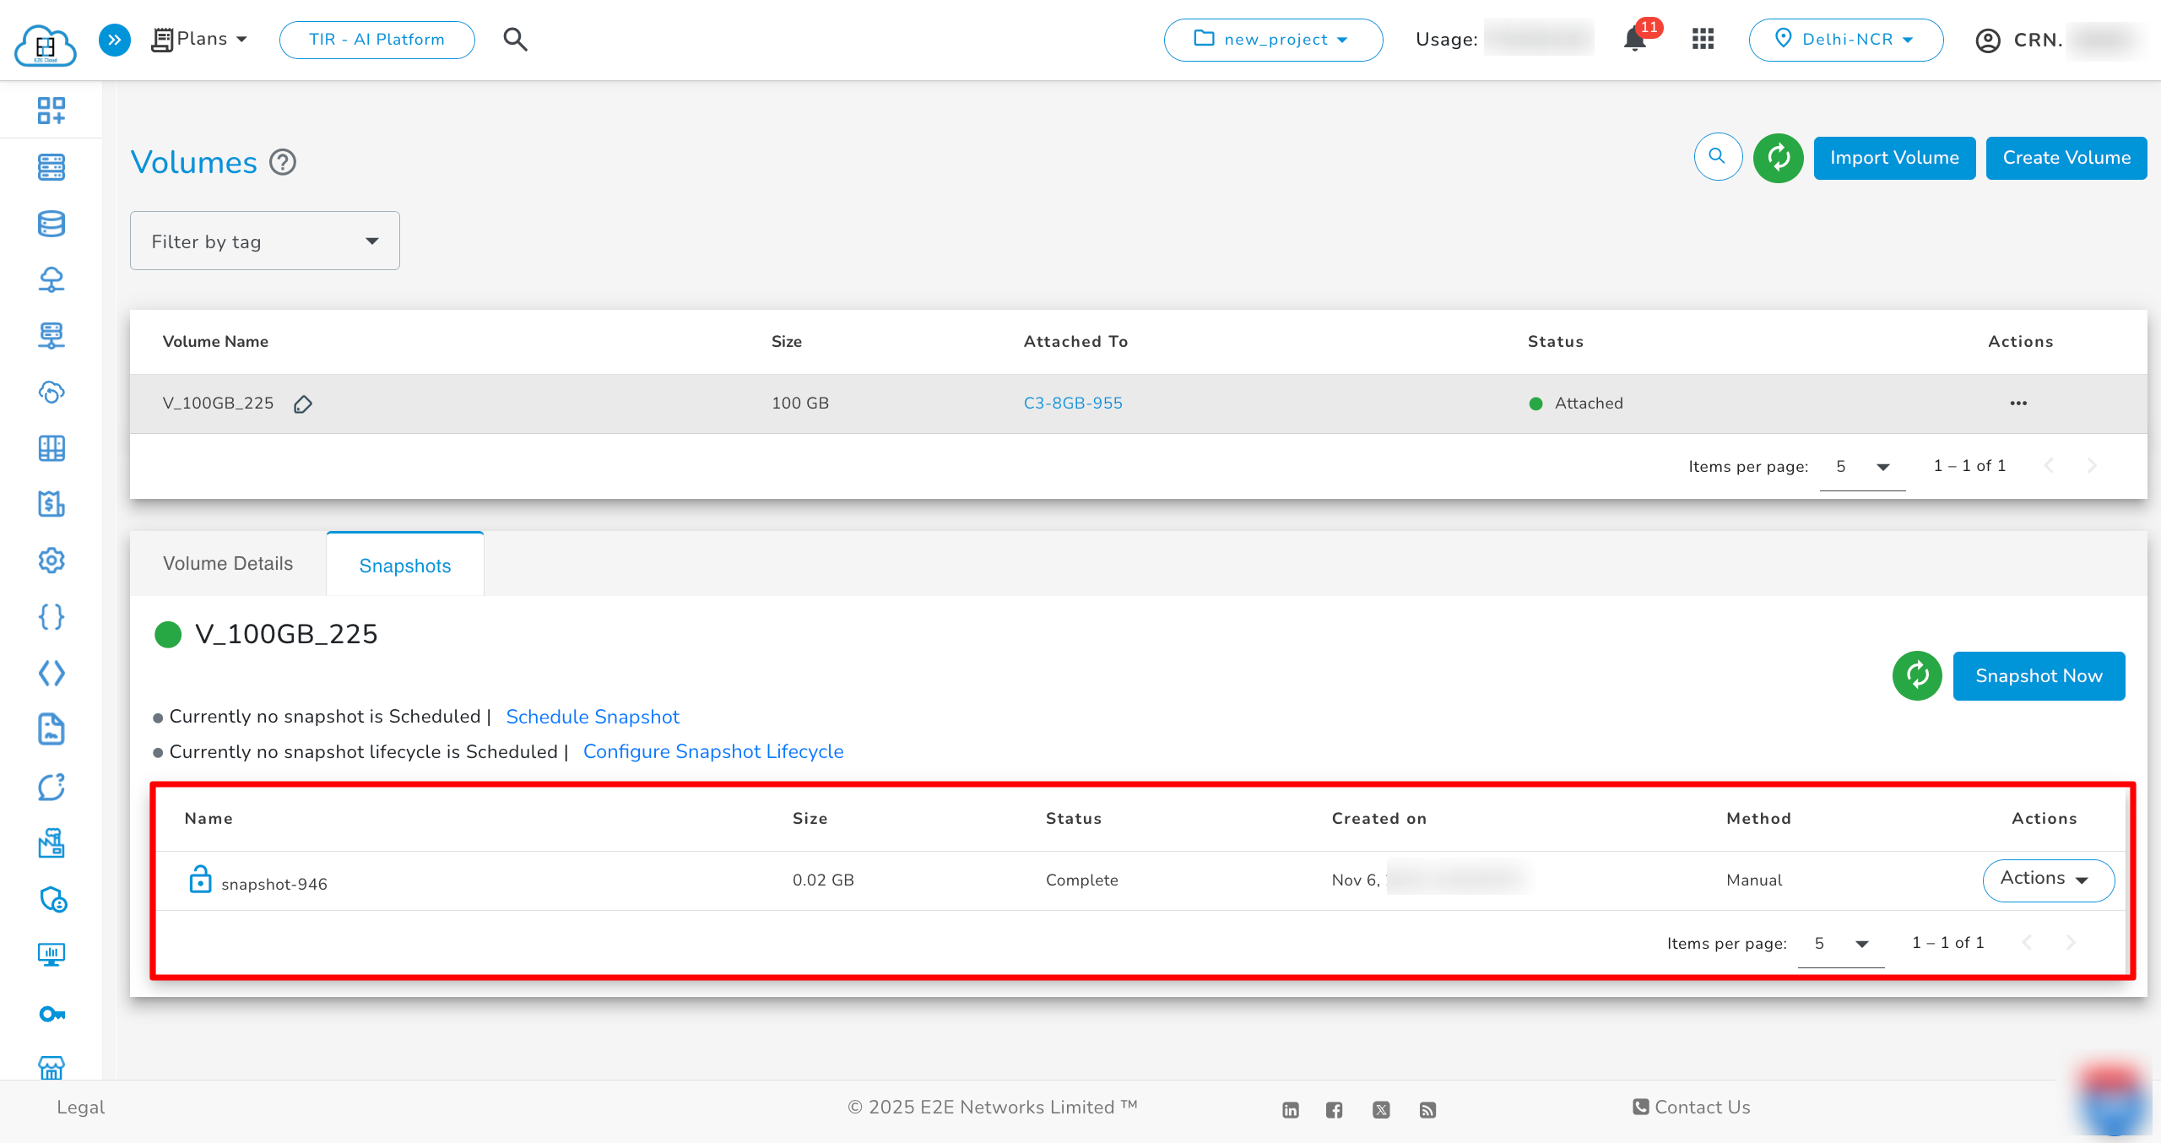Click the lock icon on snapshot-946
This screenshot has height=1143, width=2161.
[200, 880]
